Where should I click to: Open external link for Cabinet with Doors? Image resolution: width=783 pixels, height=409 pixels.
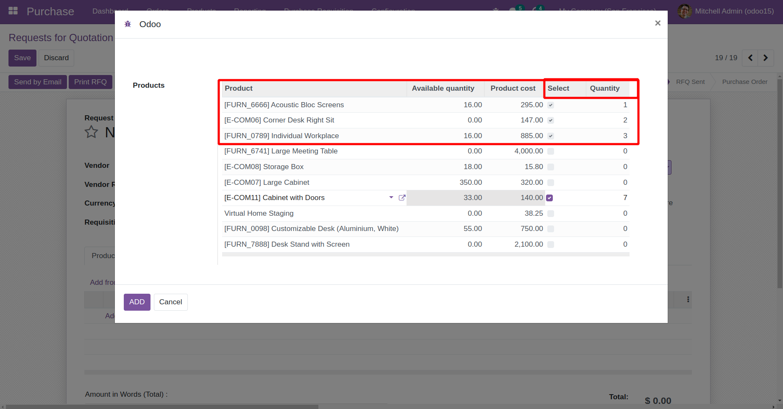click(402, 198)
